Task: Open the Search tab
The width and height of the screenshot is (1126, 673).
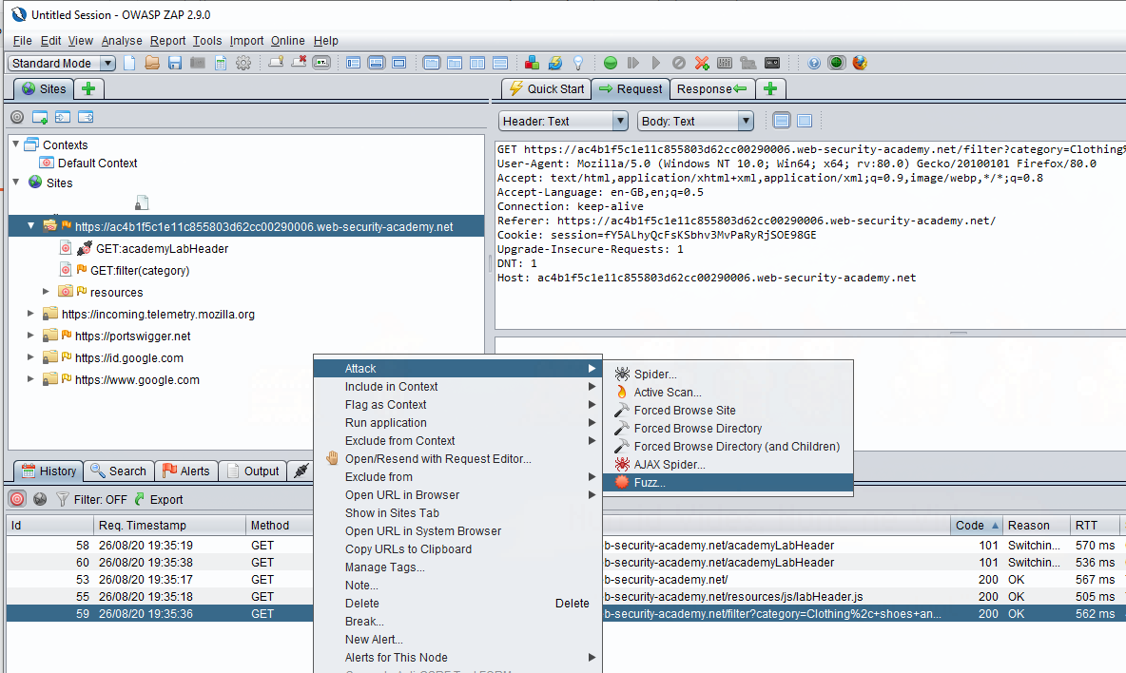Action: click(x=119, y=471)
